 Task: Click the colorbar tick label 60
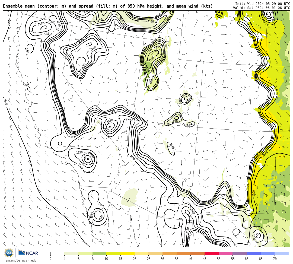(x=247, y=259)
